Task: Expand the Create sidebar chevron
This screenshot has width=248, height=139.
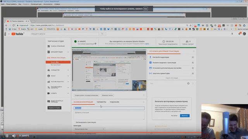Action: tap(68, 93)
